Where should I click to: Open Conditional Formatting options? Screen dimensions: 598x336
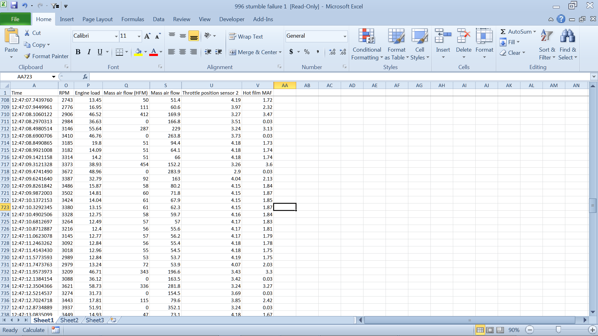[367, 44]
